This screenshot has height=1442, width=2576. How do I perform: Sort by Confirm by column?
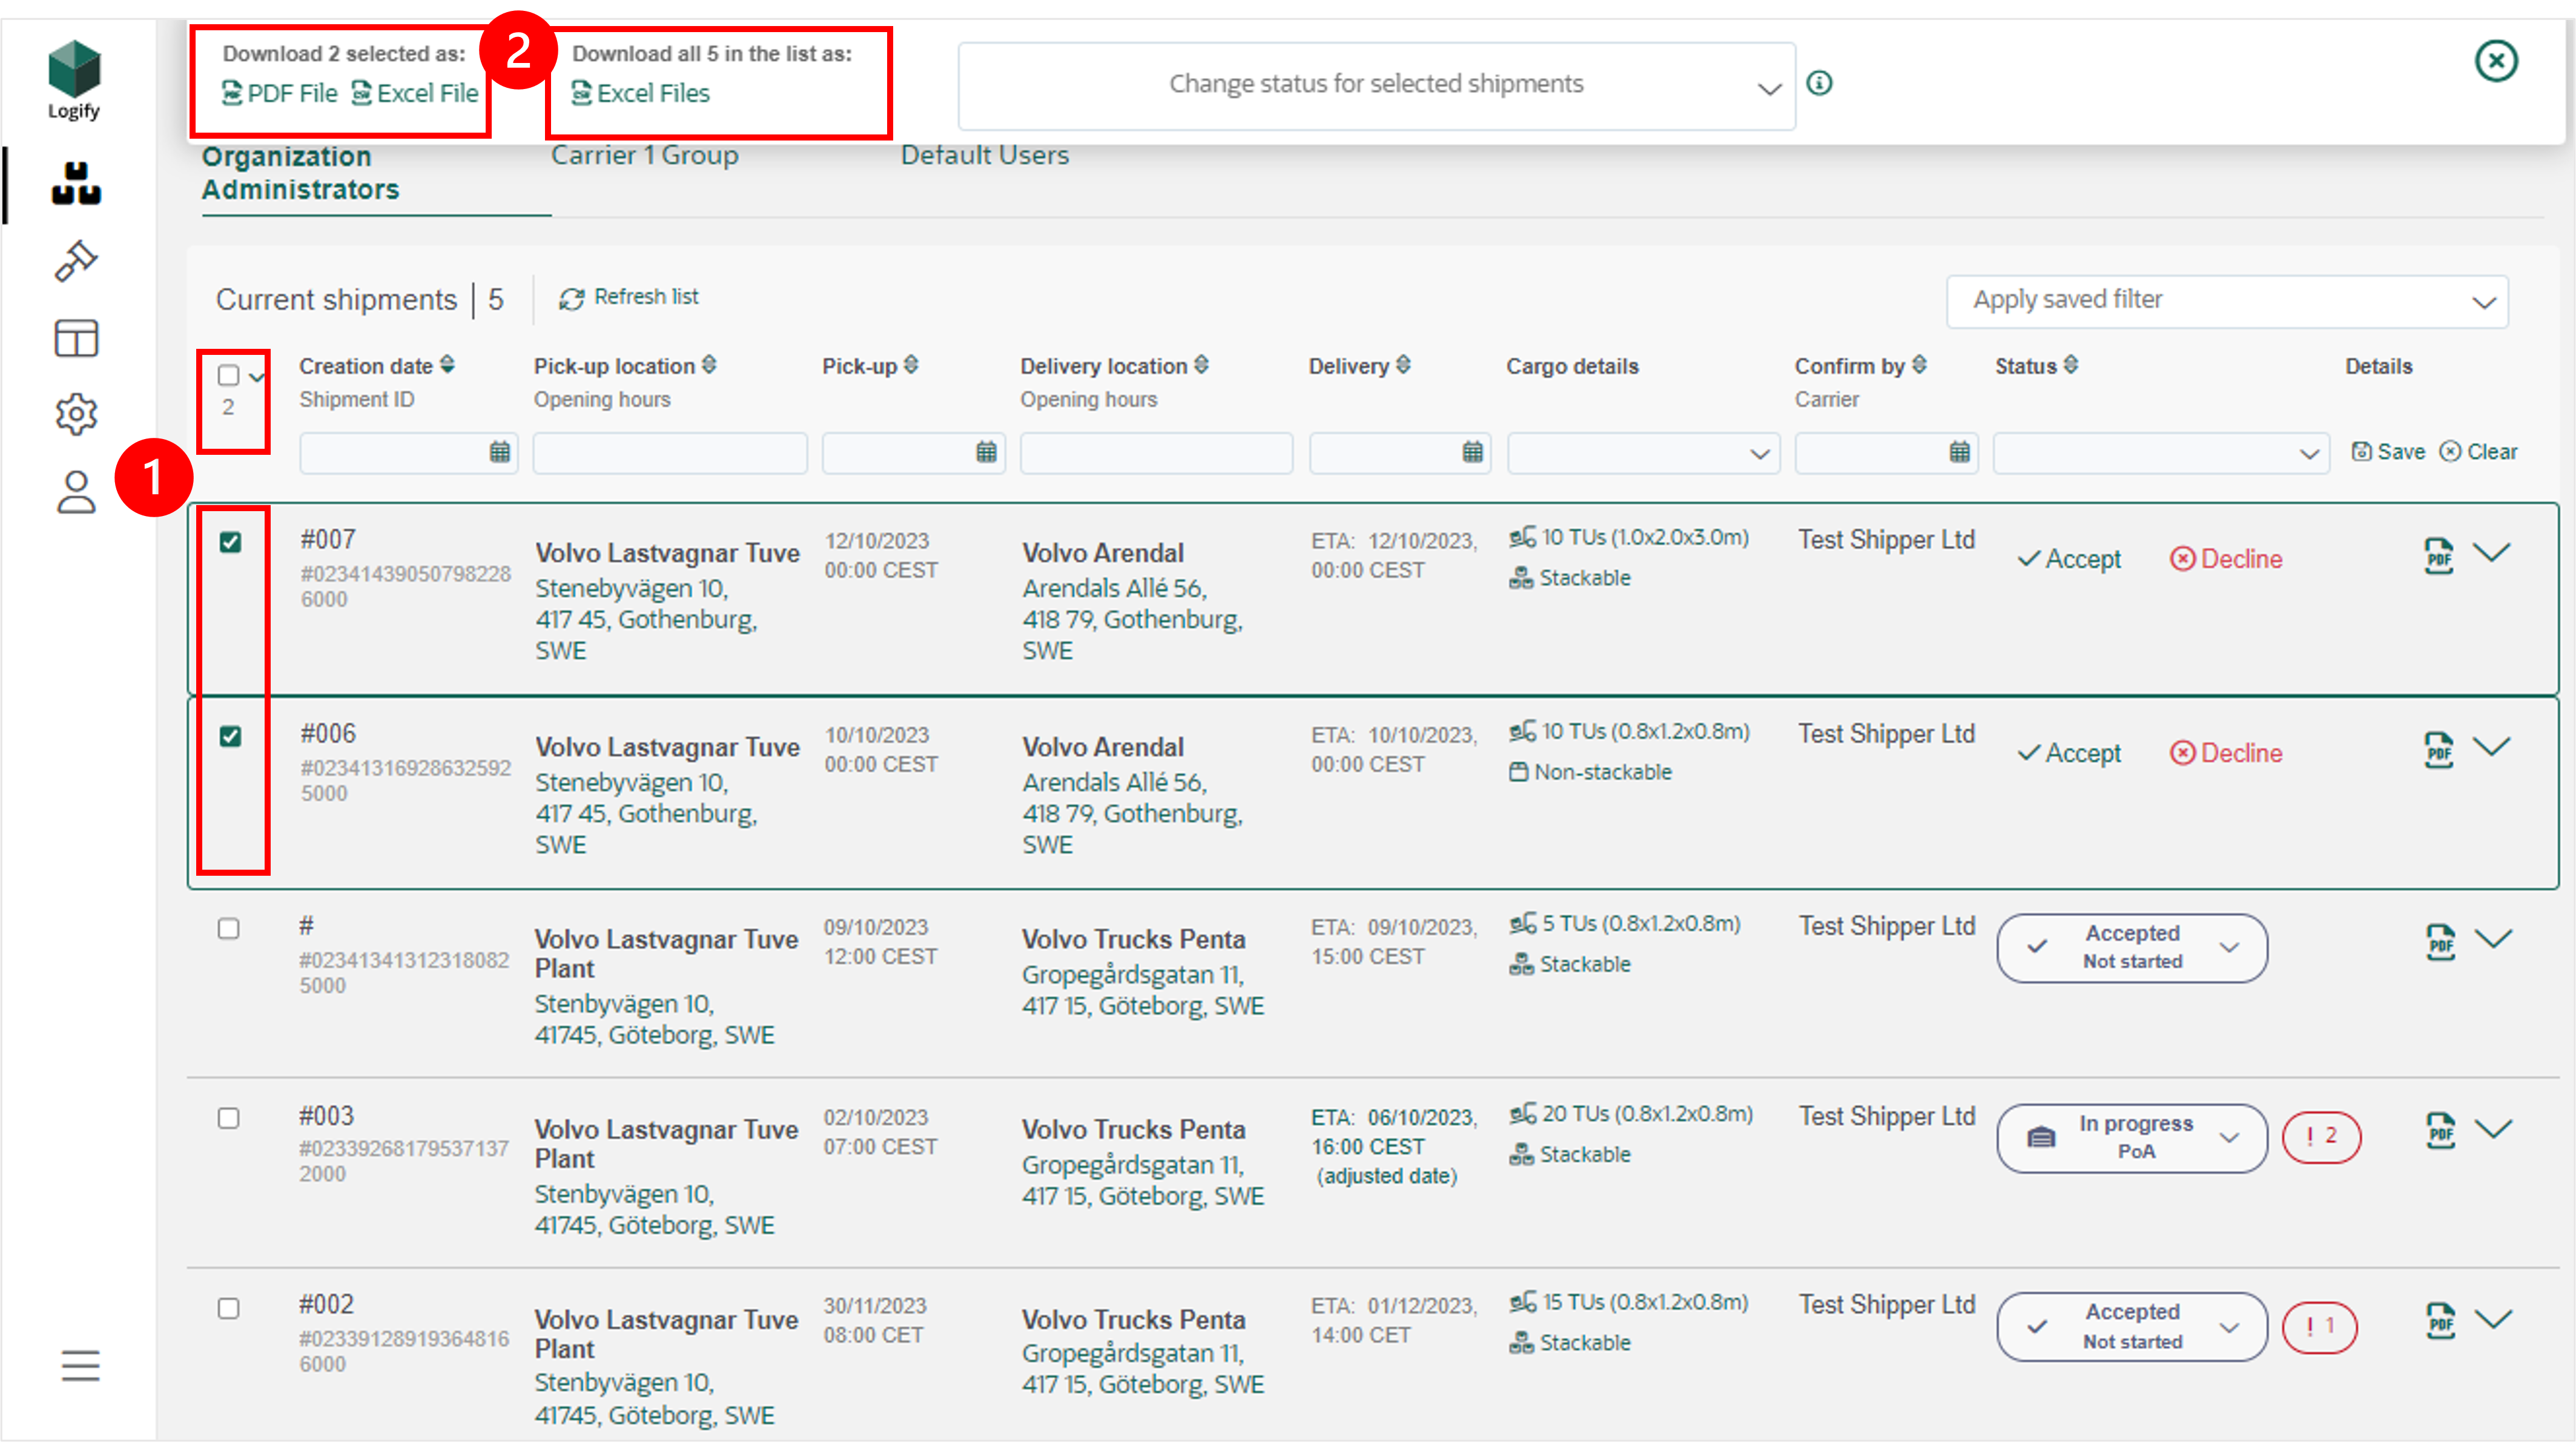tap(1920, 365)
